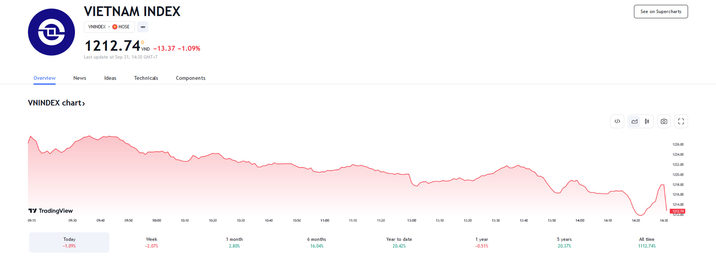Select the All time range
Viewport: 716px width, 274px height.
coord(647,242)
